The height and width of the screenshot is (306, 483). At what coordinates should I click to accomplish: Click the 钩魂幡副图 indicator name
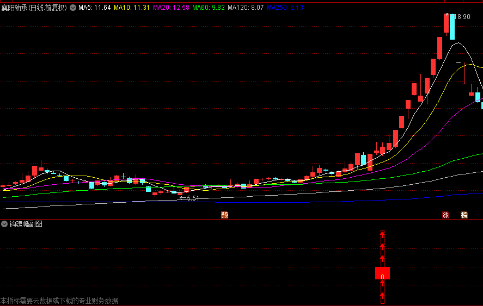[x=26, y=224]
